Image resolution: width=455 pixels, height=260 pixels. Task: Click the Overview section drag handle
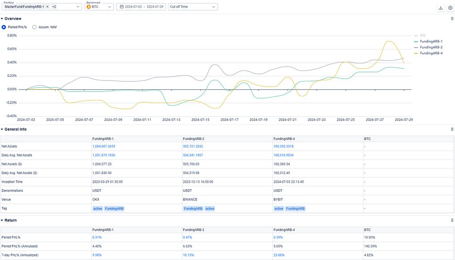point(452,19)
